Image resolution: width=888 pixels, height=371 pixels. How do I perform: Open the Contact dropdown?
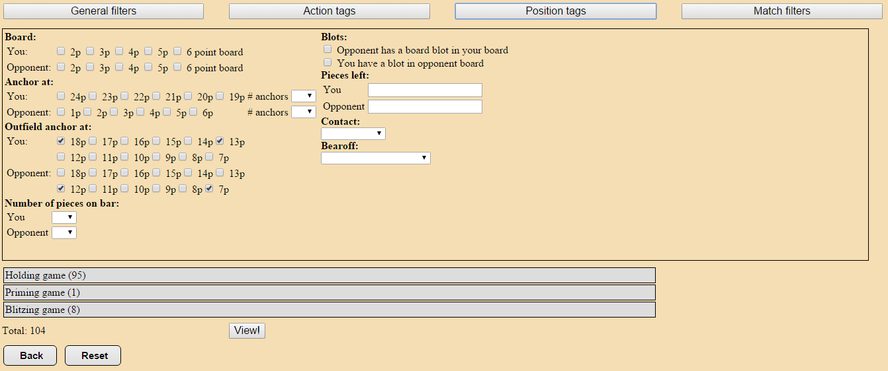pyautogui.click(x=353, y=134)
